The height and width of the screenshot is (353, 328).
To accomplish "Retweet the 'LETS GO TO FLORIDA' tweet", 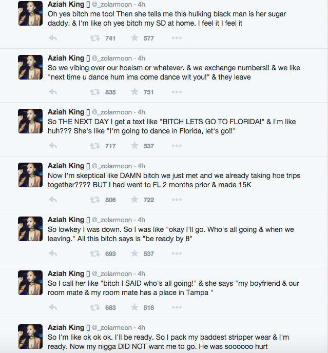I will (x=95, y=146).
